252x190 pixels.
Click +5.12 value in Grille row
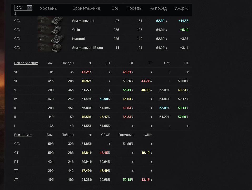tap(184, 30)
